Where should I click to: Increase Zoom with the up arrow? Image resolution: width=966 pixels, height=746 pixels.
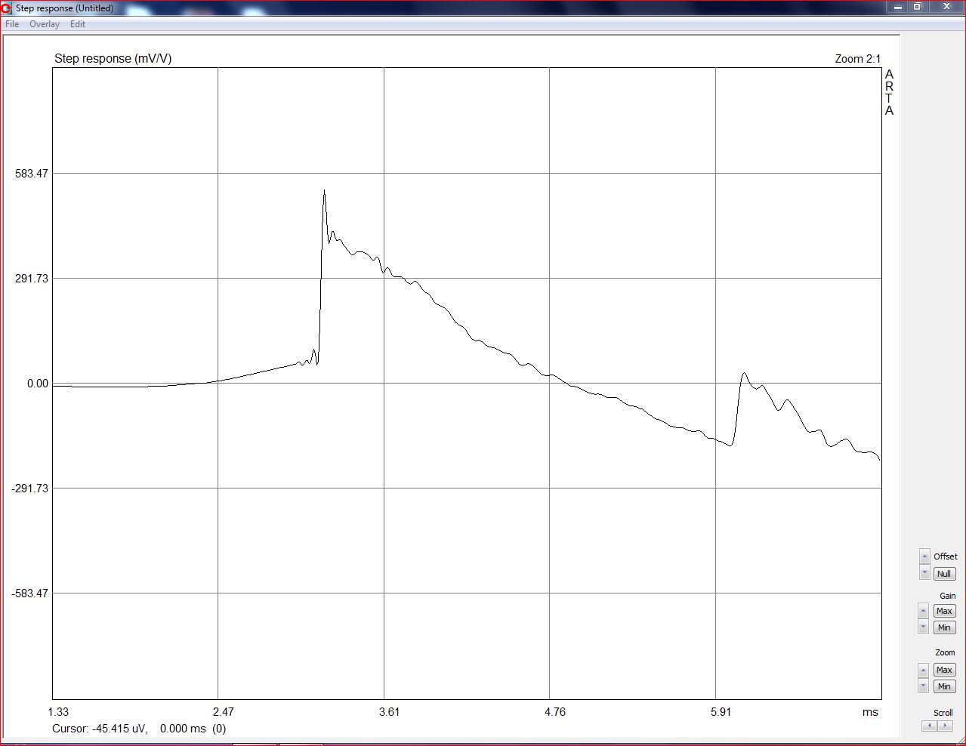[923, 670]
